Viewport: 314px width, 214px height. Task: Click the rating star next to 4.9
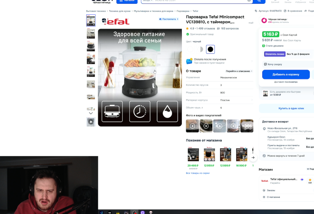coord(187,29)
